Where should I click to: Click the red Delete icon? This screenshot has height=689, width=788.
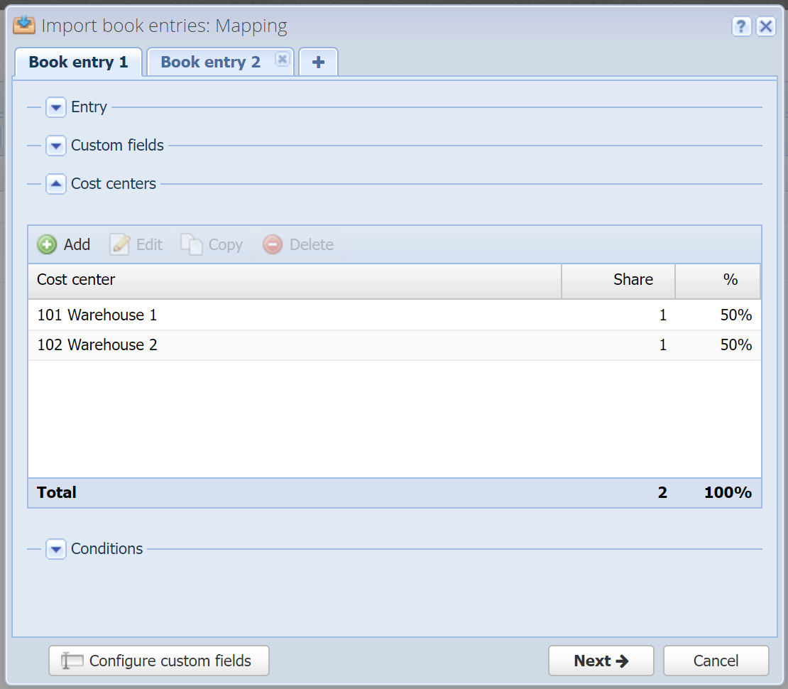273,245
